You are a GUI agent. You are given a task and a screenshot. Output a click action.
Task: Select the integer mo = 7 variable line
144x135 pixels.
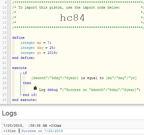(36, 43)
